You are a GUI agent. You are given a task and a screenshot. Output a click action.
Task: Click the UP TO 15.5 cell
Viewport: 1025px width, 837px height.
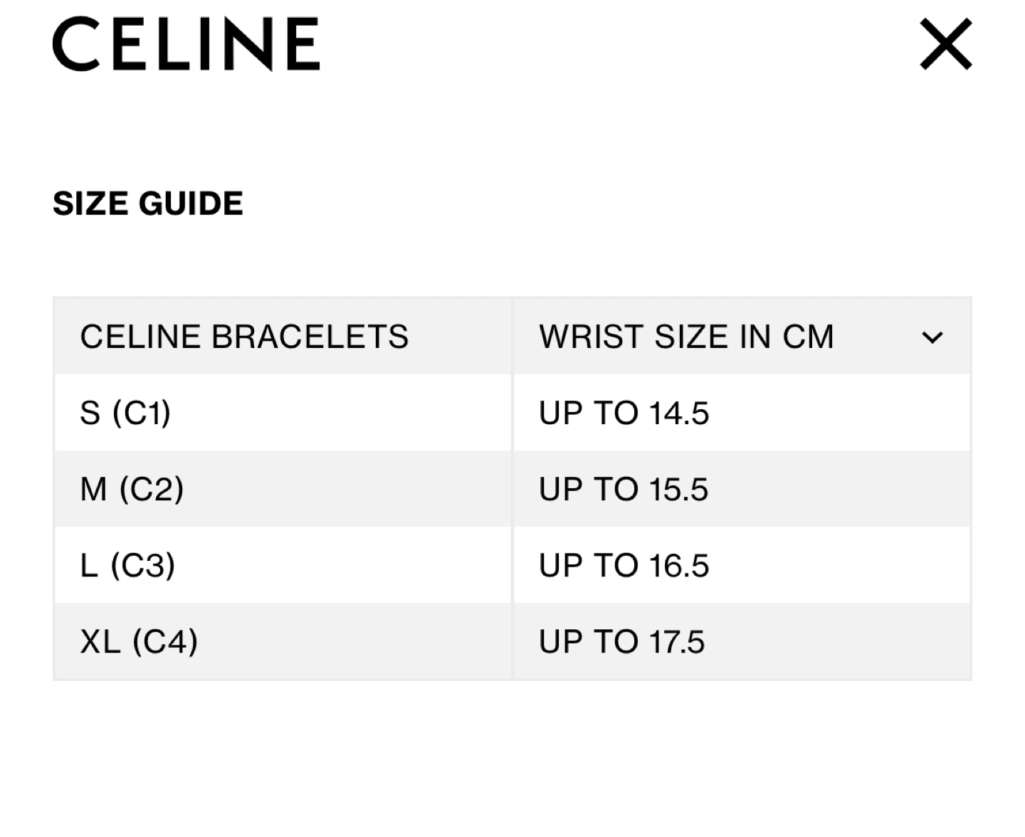742,489
